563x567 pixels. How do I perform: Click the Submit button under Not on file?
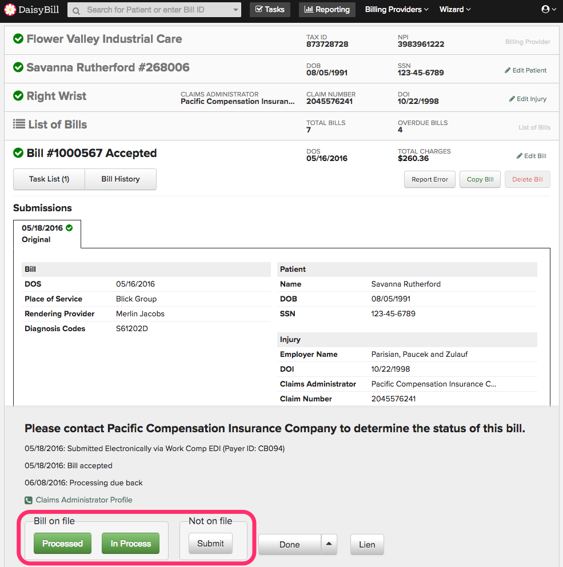pos(210,543)
